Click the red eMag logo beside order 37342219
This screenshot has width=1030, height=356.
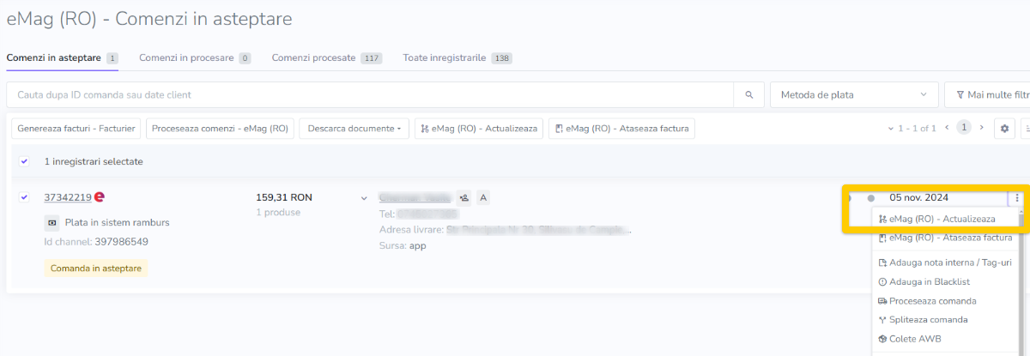coord(100,197)
